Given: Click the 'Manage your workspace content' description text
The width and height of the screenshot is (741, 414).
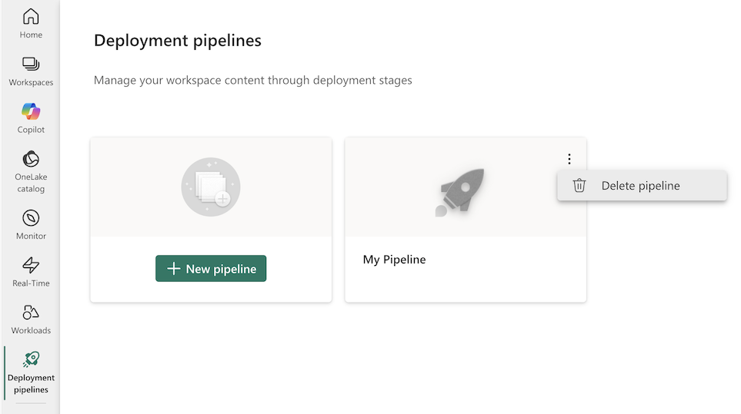Looking at the screenshot, I should [x=252, y=80].
